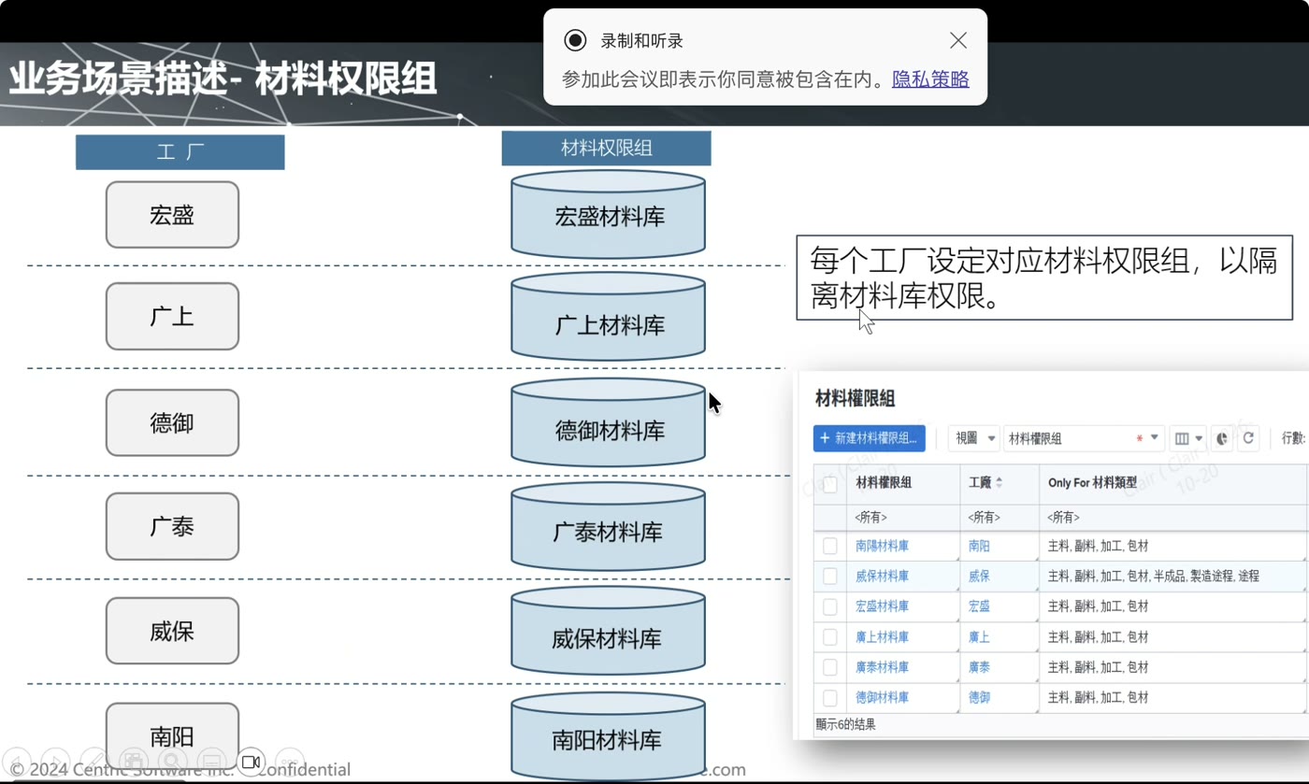Open the <所有> filter under Only For 材料類型

[x=1172, y=517]
